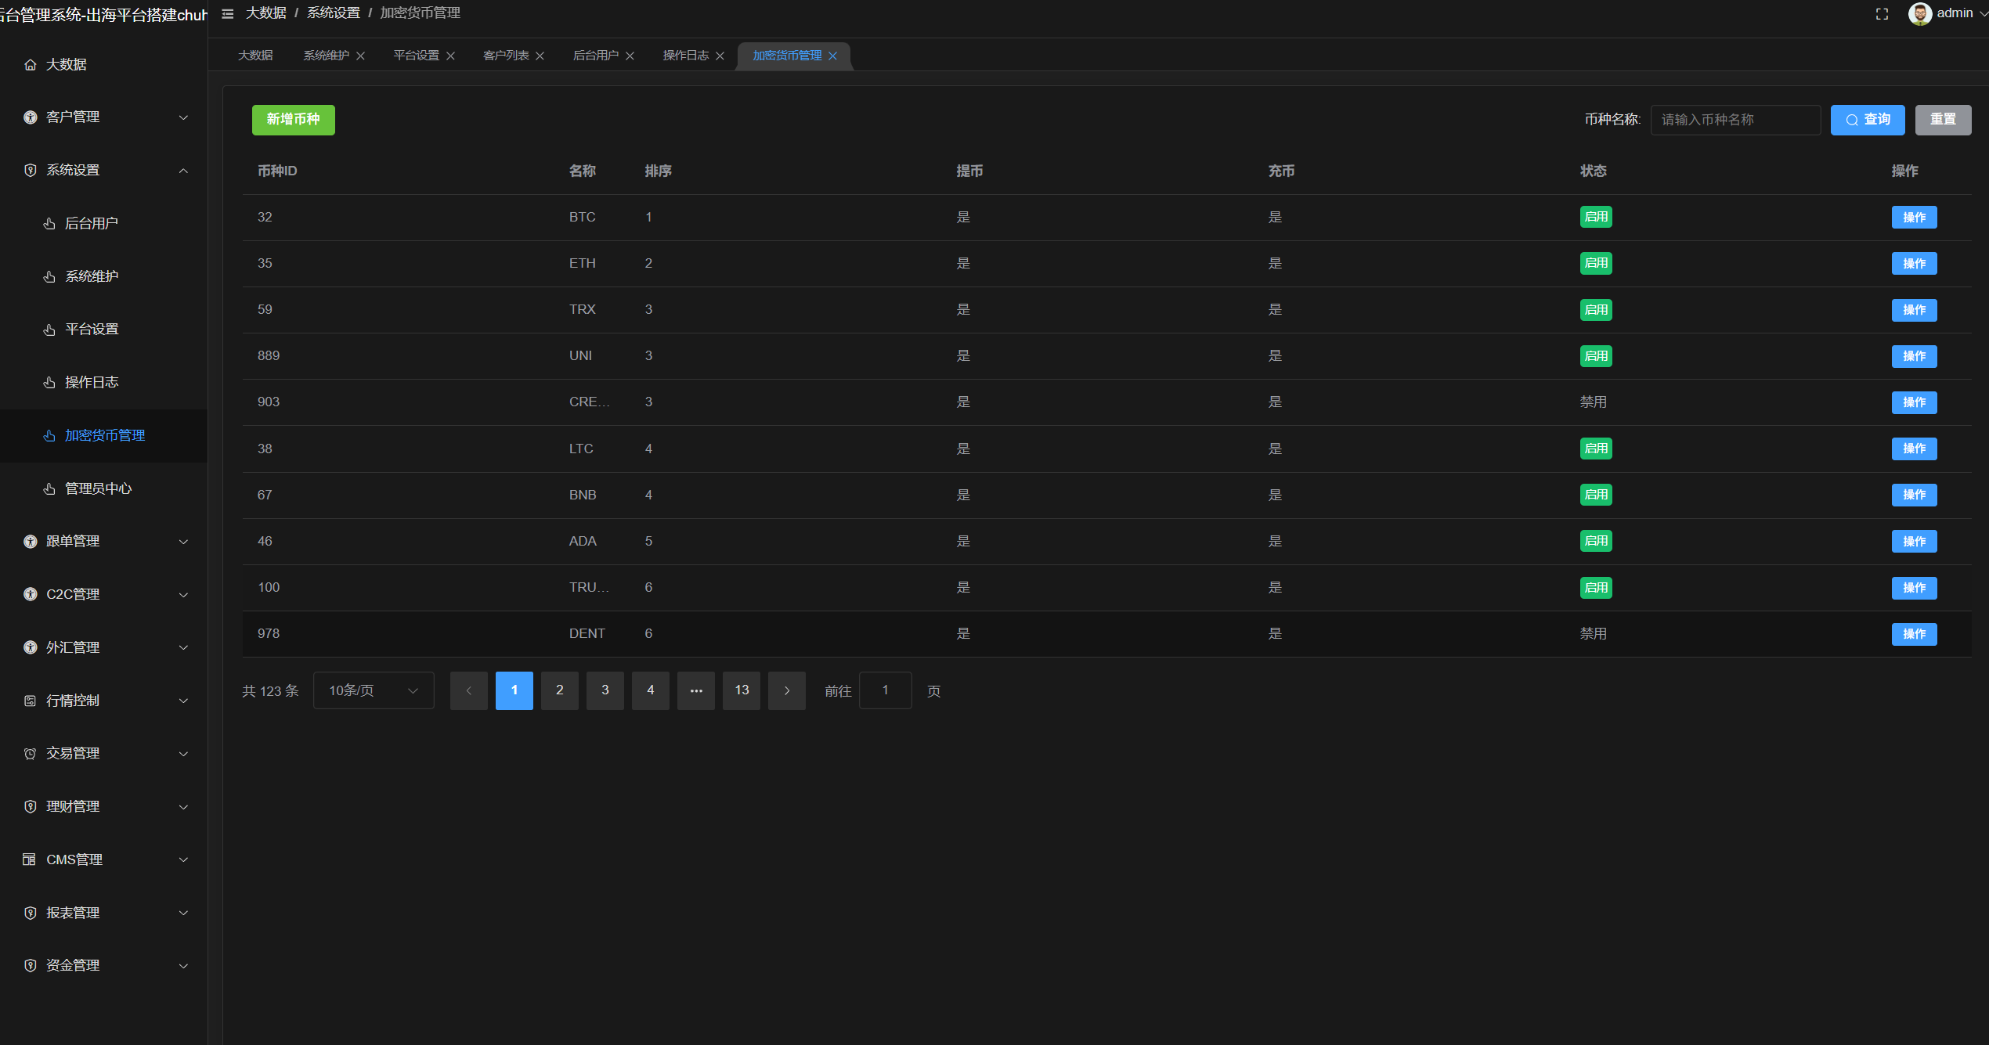Go to page 13 in pagination

tap(742, 690)
